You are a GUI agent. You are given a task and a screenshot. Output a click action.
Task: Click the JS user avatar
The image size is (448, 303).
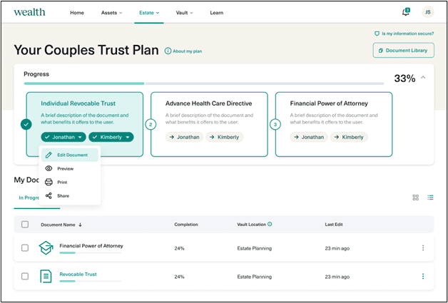(427, 12)
